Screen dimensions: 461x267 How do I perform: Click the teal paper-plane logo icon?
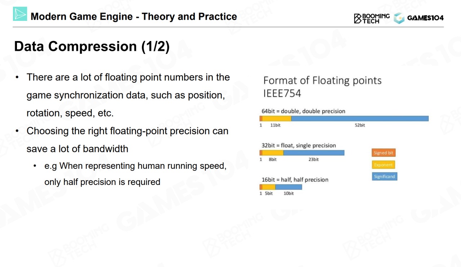pyautogui.click(x=20, y=14)
